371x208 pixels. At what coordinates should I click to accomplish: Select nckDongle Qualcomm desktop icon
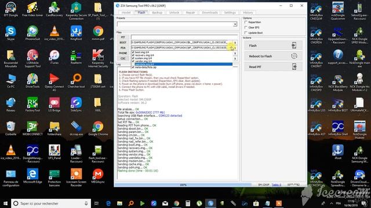pyautogui.click(x=338, y=11)
